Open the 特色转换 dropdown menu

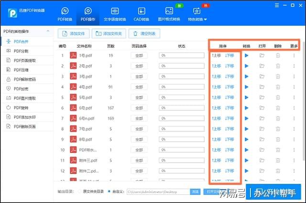click(197, 14)
